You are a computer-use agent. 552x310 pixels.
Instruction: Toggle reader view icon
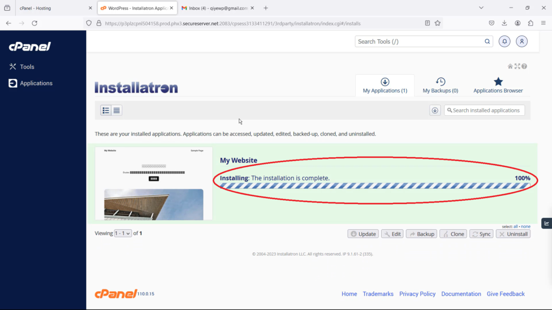[x=427, y=23]
